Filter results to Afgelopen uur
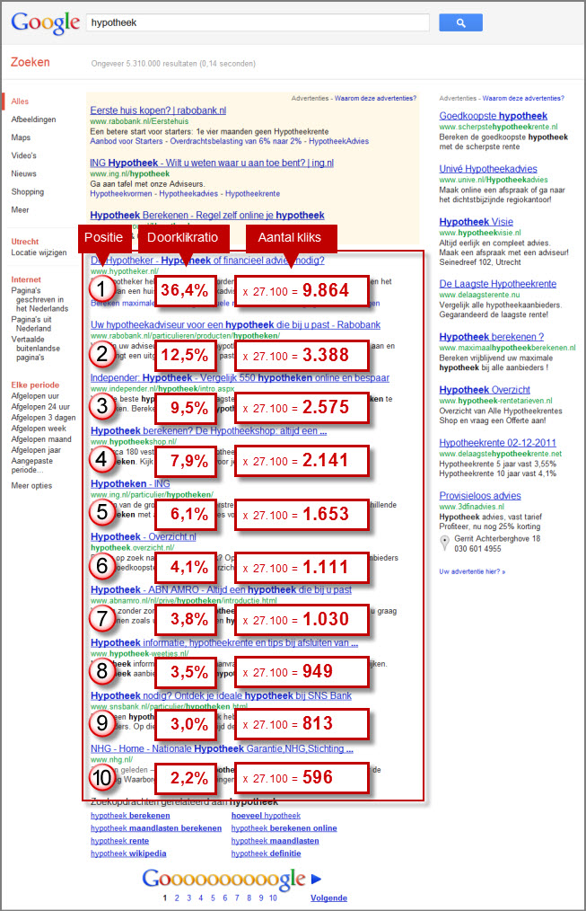The width and height of the screenshot is (586, 911). (x=35, y=395)
